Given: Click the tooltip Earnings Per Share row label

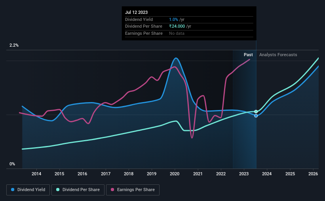Looking at the screenshot, I should pyautogui.click(x=144, y=33).
